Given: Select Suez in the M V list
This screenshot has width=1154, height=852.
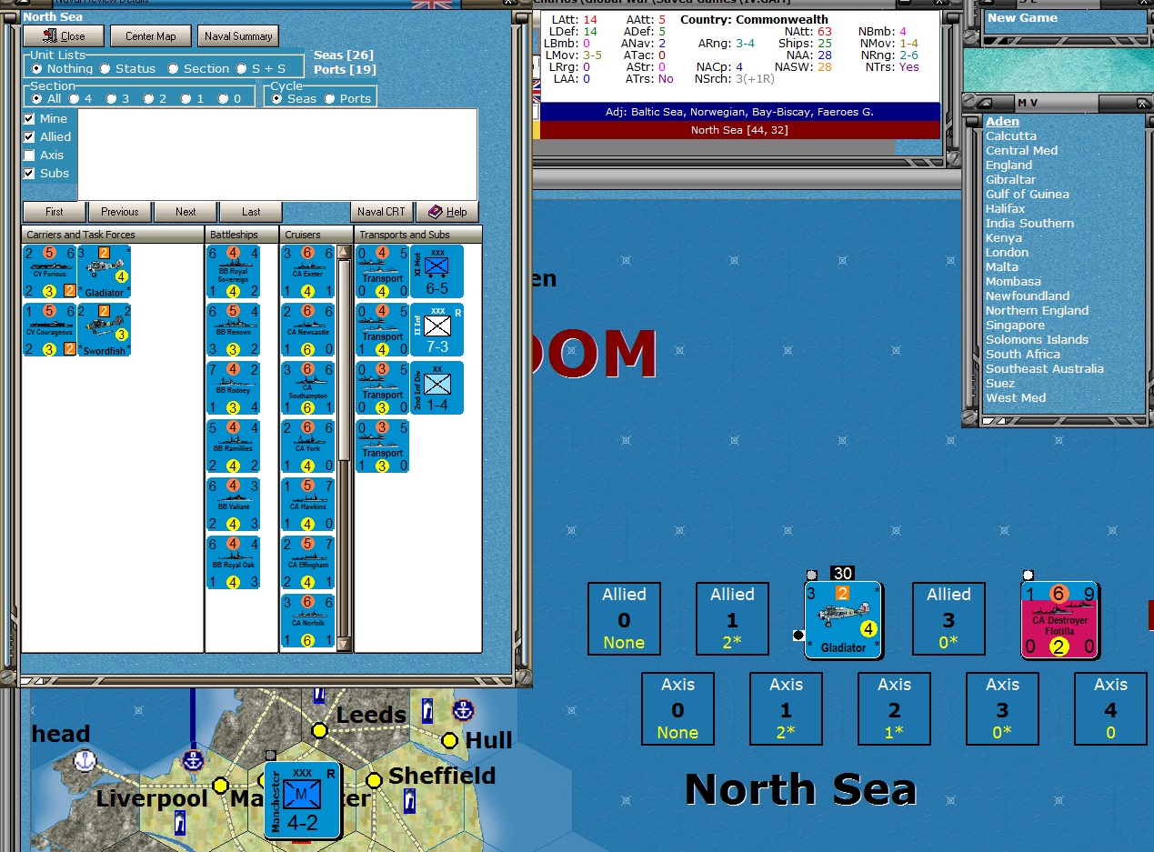Looking at the screenshot, I should coord(999,383).
